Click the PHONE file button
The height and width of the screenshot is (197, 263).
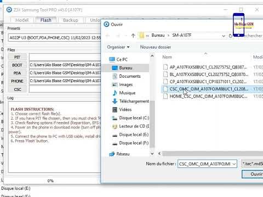[x=18, y=81]
